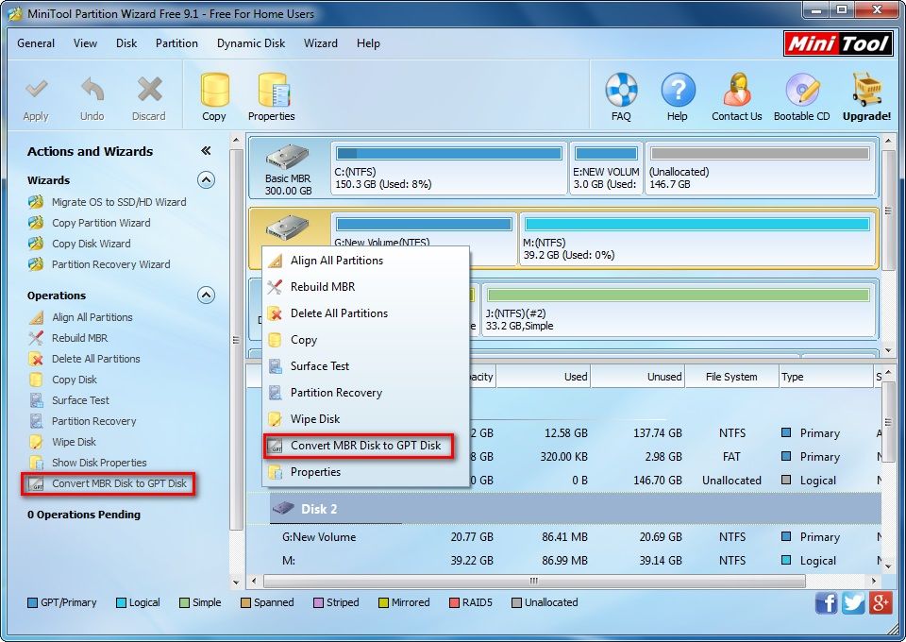Select the Basic MBR 300.00 GB disk
The image size is (906, 642).
[289, 168]
